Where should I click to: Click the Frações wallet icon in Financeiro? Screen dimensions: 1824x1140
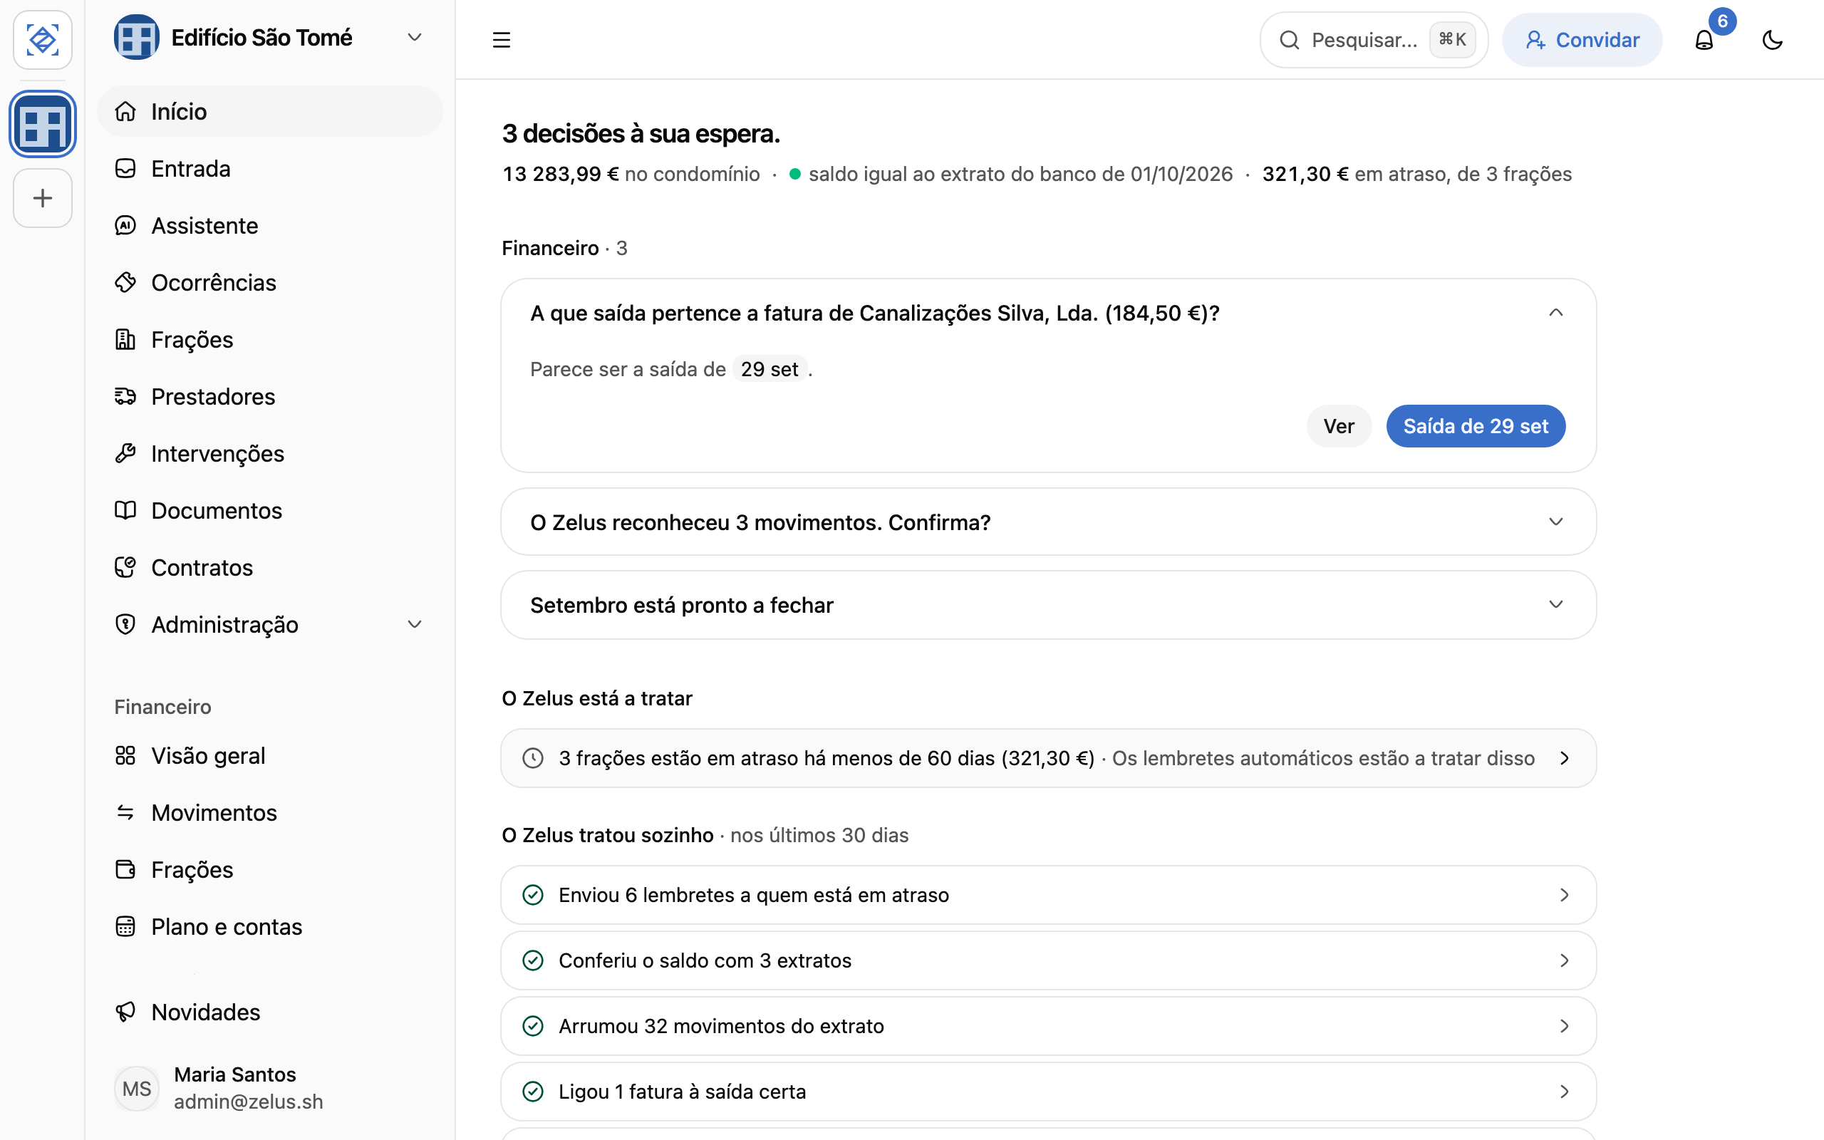coord(125,869)
